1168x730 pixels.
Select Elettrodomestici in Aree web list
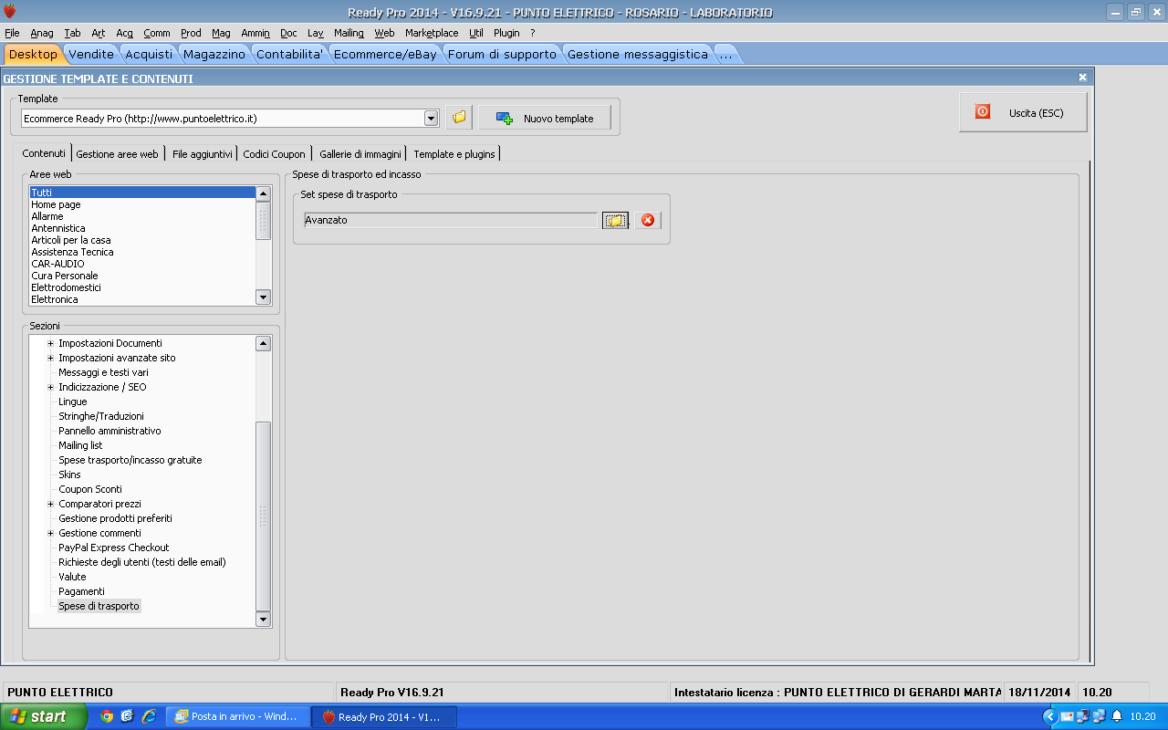click(x=142, y=287)
